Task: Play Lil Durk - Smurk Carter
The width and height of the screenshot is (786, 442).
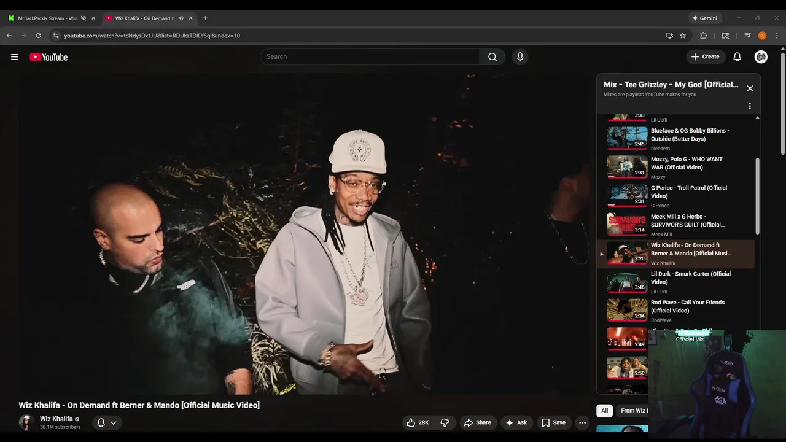Action: 691,278
